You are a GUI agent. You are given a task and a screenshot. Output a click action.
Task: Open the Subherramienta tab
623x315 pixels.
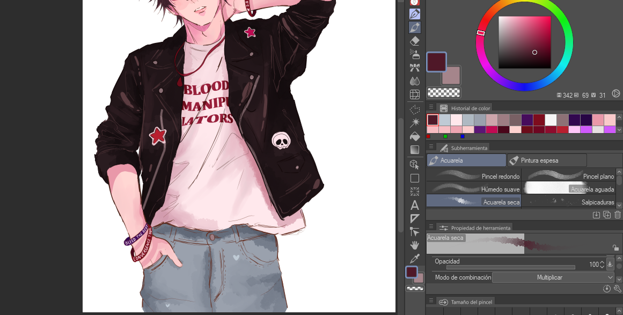463,148
